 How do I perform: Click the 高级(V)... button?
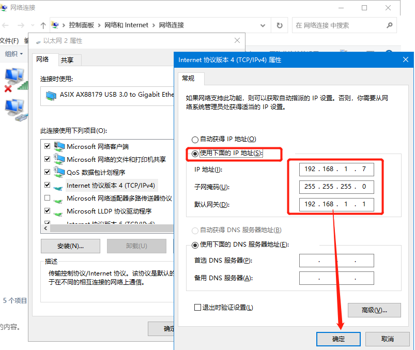(374, 310)
